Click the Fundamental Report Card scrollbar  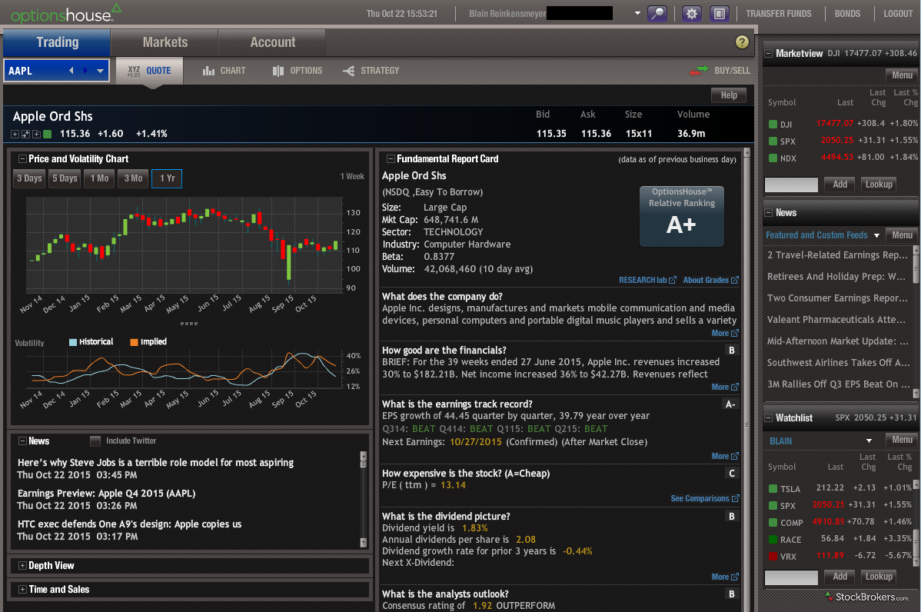pyautogui.click(x=746, y=380)
